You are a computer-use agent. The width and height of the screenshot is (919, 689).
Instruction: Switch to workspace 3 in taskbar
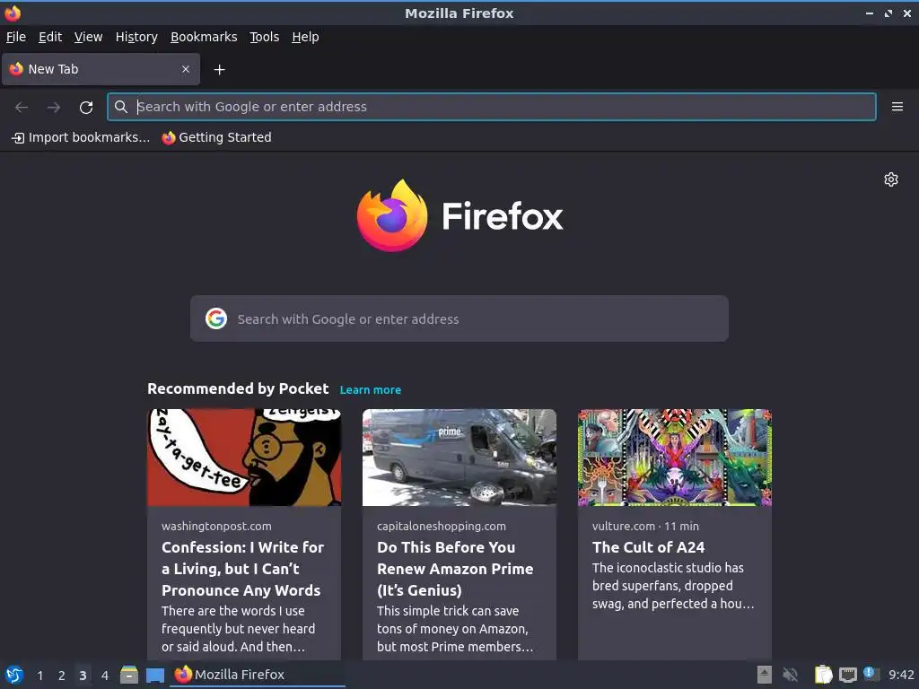pos(83,676)
